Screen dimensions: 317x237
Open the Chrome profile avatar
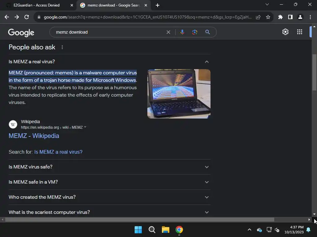(x=300, y=17)
